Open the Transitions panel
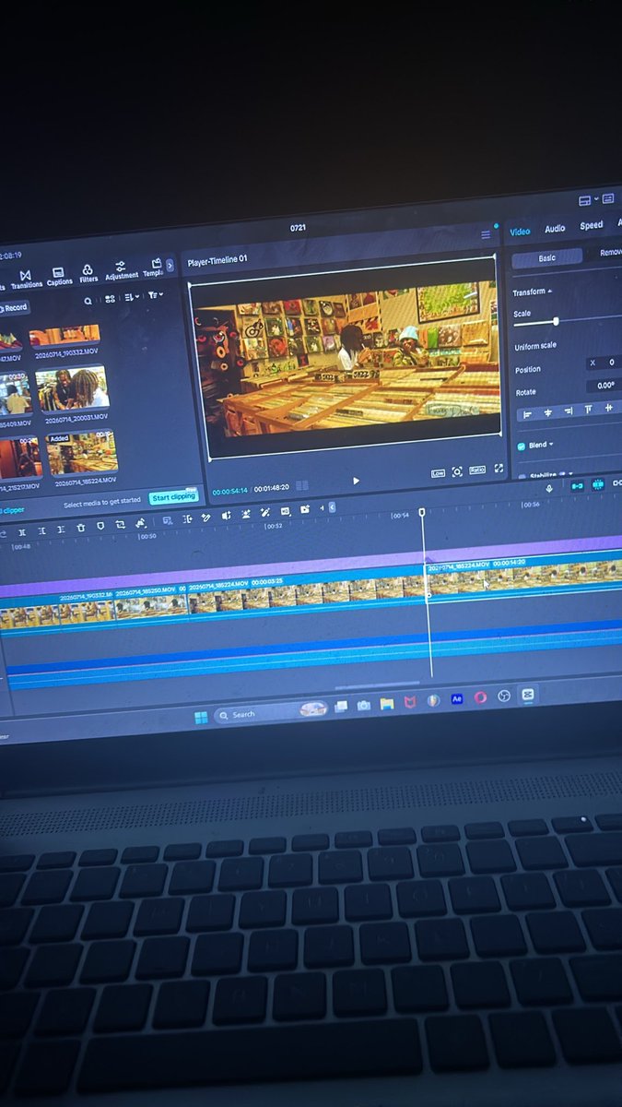 (x=25, y=280)
